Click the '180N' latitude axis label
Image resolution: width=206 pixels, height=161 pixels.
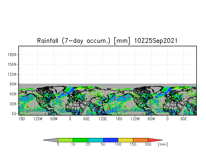[12, 55]
